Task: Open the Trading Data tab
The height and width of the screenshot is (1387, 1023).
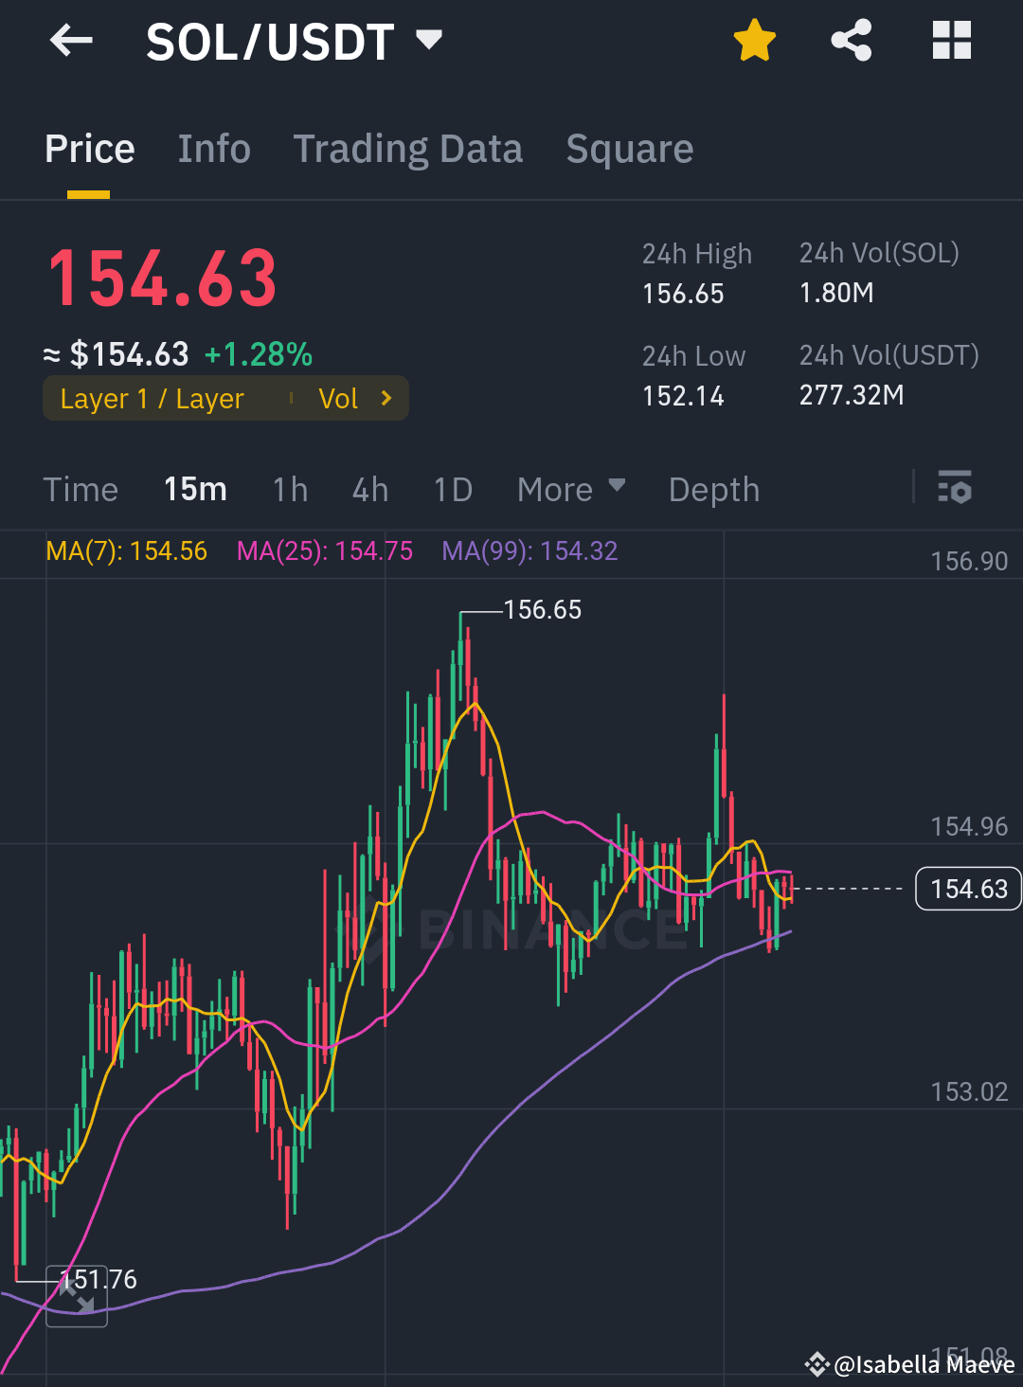Action: (408, 149)
